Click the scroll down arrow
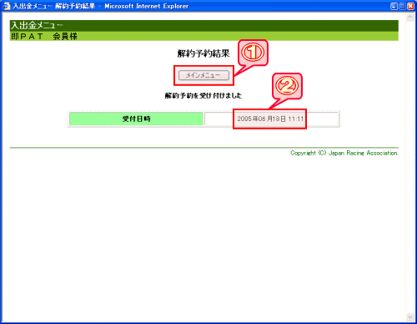417x324 pixels. 409,316
